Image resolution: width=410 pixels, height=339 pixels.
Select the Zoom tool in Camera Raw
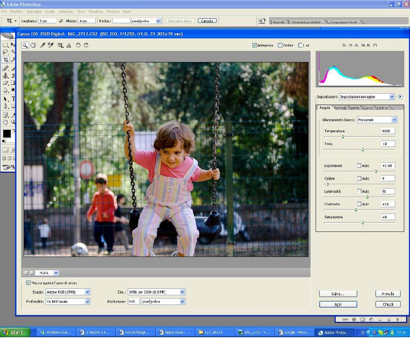click(x=26, y=45)
